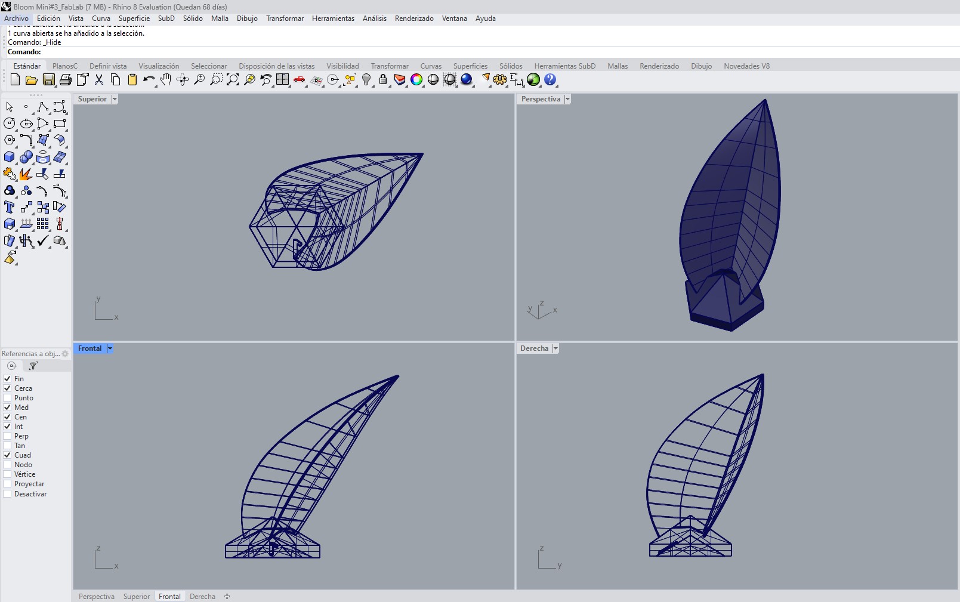Enable the Tan object snap
Screen dimensions: 960x602
(x=6, y=445)
